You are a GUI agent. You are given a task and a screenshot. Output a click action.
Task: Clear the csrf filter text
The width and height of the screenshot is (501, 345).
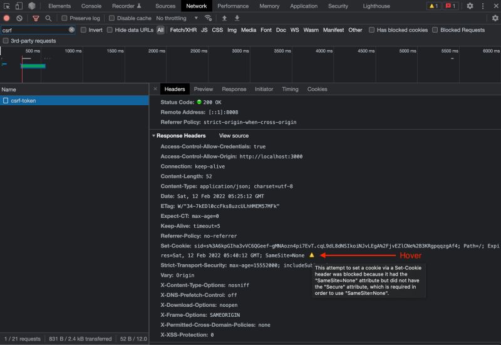coord(71,29)
